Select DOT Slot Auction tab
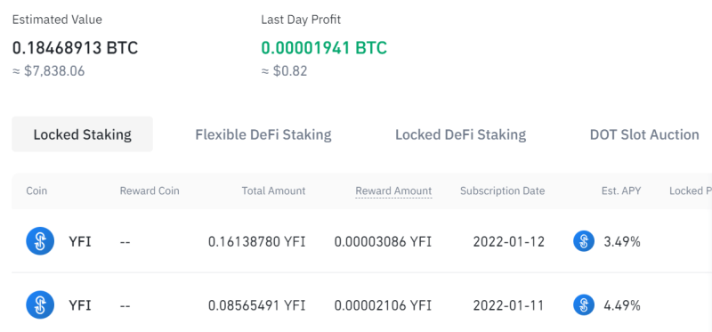Image resolution: width=712 pixels, height=332 pixels. (644, 134)
